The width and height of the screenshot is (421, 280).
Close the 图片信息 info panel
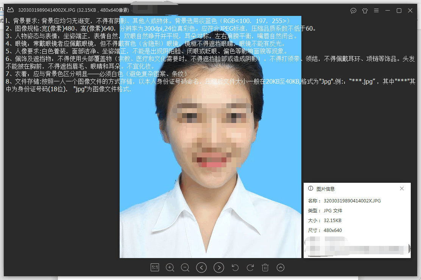pyautogui.click(x=402, y=188)
